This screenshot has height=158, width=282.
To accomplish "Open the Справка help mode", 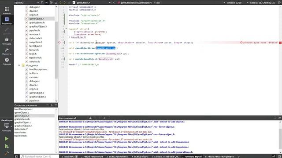I will (x=7, y=61).
